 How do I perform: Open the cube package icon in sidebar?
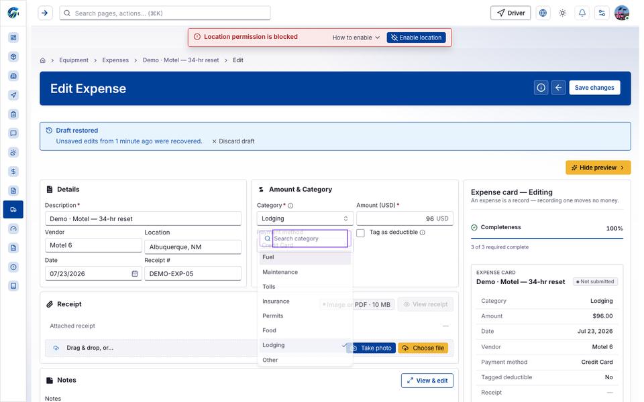coord(13,56)
